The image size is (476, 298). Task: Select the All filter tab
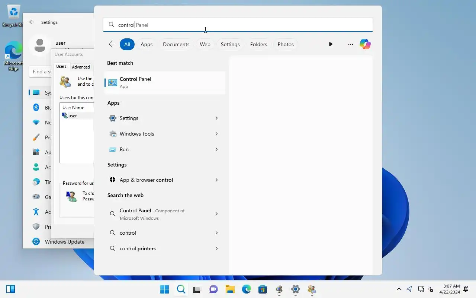coord(127,44)
